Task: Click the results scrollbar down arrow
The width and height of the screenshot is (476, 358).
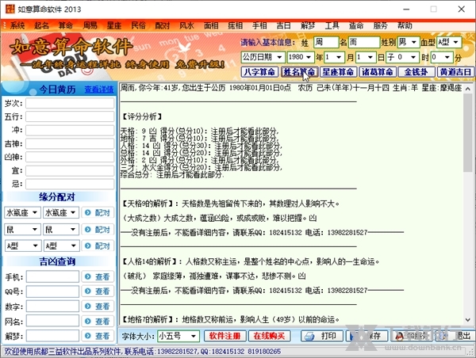Action: point(468,320)
